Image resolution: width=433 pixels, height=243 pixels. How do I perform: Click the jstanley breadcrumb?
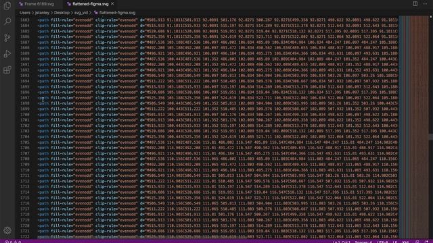(42, 13)
